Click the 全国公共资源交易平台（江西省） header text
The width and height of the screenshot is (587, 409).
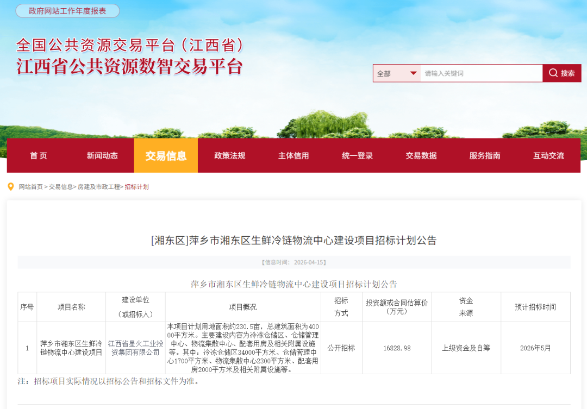point(130,45)
